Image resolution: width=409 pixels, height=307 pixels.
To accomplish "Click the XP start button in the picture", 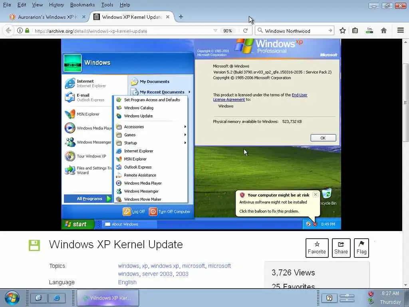I will (77, 224).
